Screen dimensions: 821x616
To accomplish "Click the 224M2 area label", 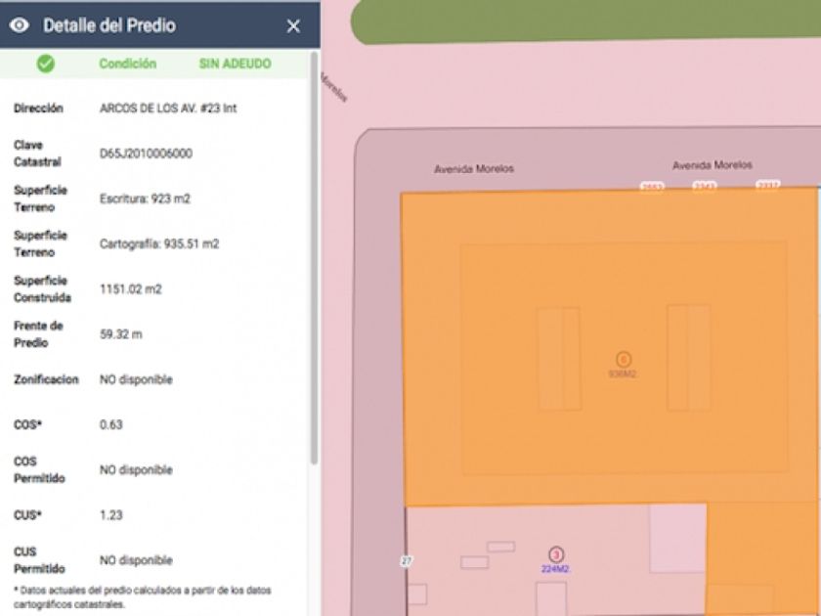I will pyautogui.click(x=555, y=569).
